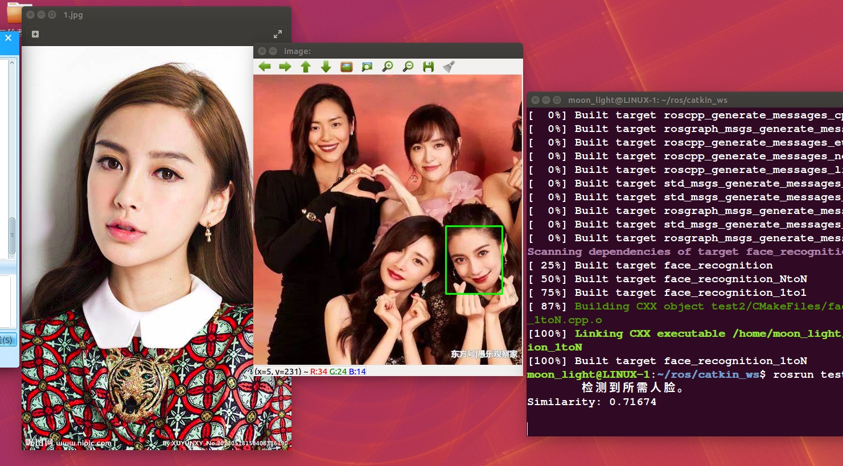Screen dimensions: 843x466
Task: Select the zoom-to-region magnifier icon
Action: coord(367,67)
